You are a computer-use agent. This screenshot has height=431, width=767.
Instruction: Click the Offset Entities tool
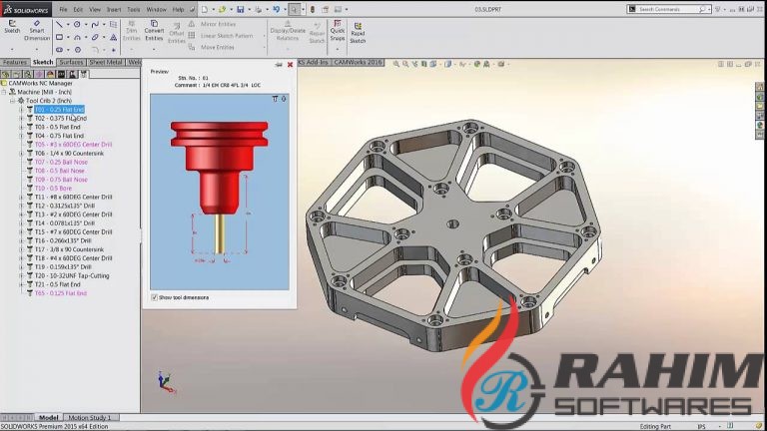[176, 33]
